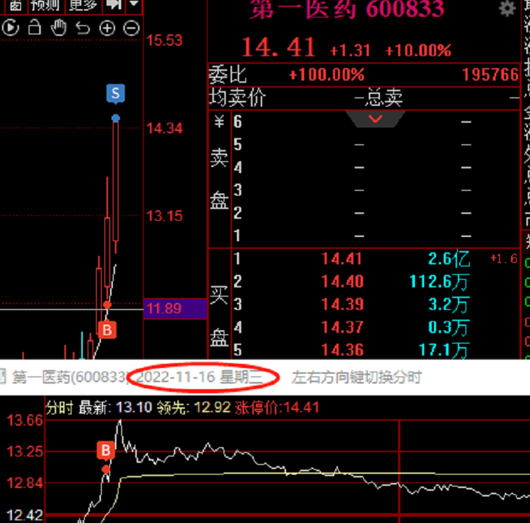Viewport: 530px width, 523px height.
Task: Click the current price 14.41 header
Action: point(278,48)
